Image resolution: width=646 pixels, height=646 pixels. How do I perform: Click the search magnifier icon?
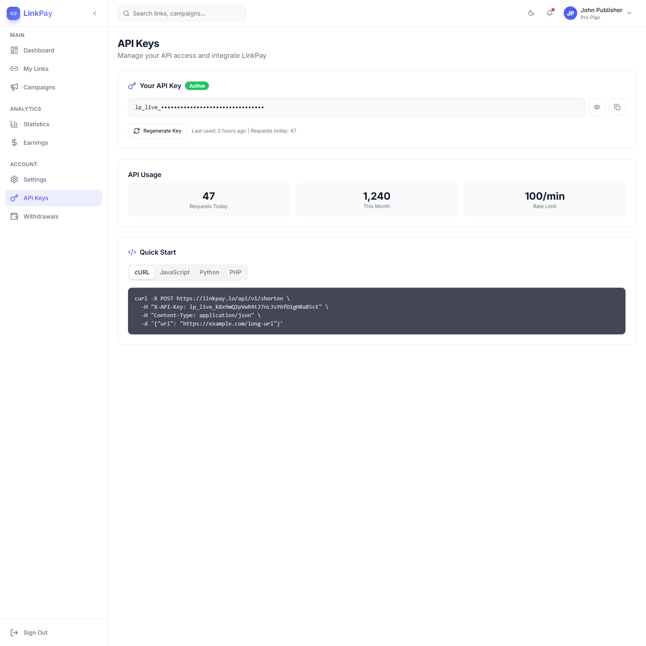point(126,13)
